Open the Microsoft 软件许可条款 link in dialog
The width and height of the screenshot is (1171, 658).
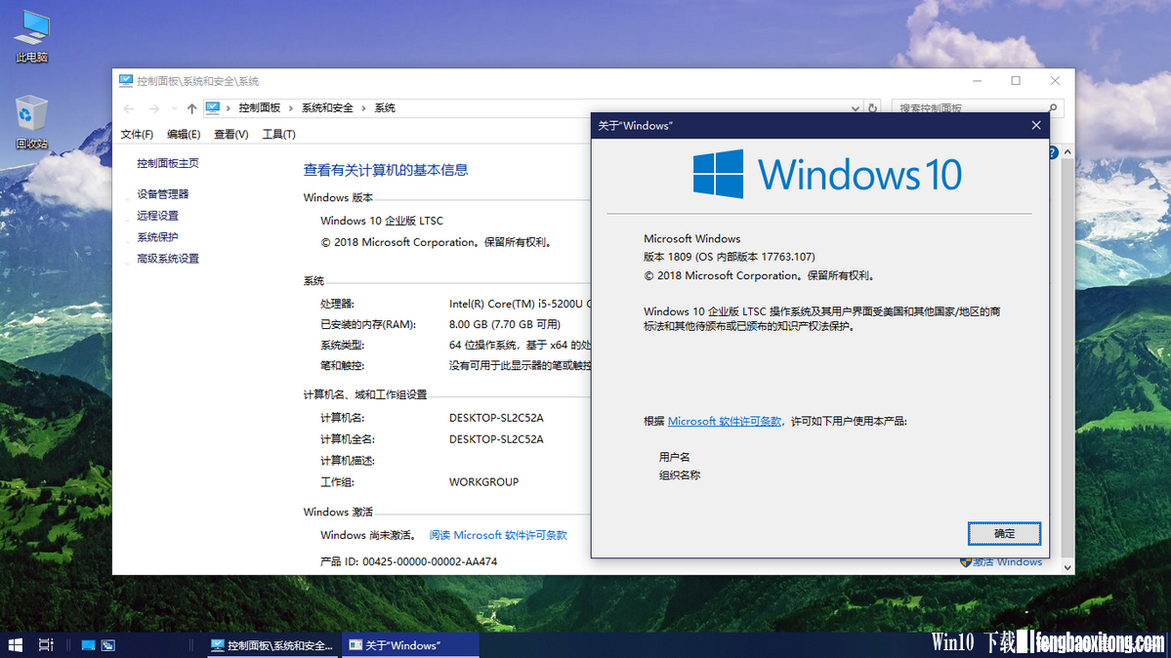tap(725, 421)
